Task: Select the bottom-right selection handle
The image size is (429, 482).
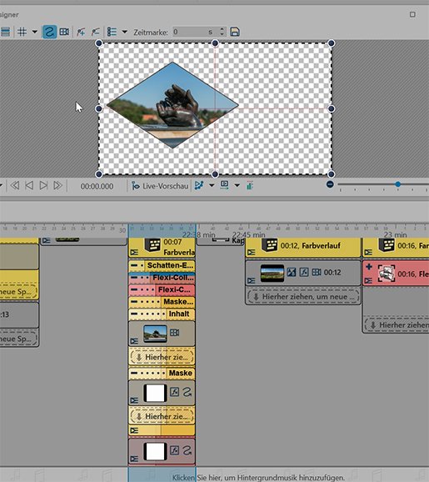Action: (x=331, y=174)
